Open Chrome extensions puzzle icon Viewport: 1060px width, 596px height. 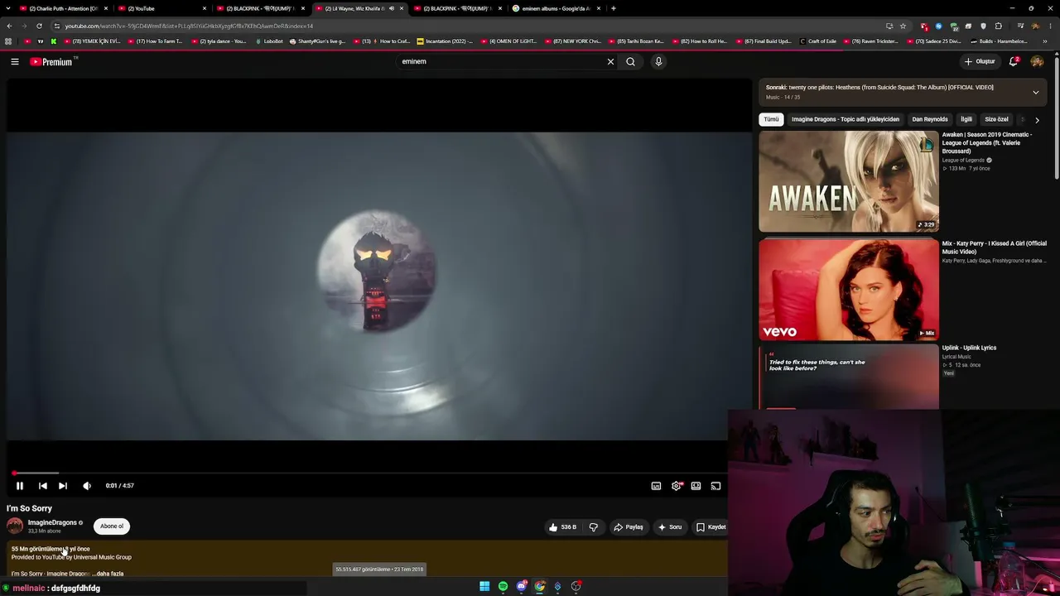(x=998, y=26)
